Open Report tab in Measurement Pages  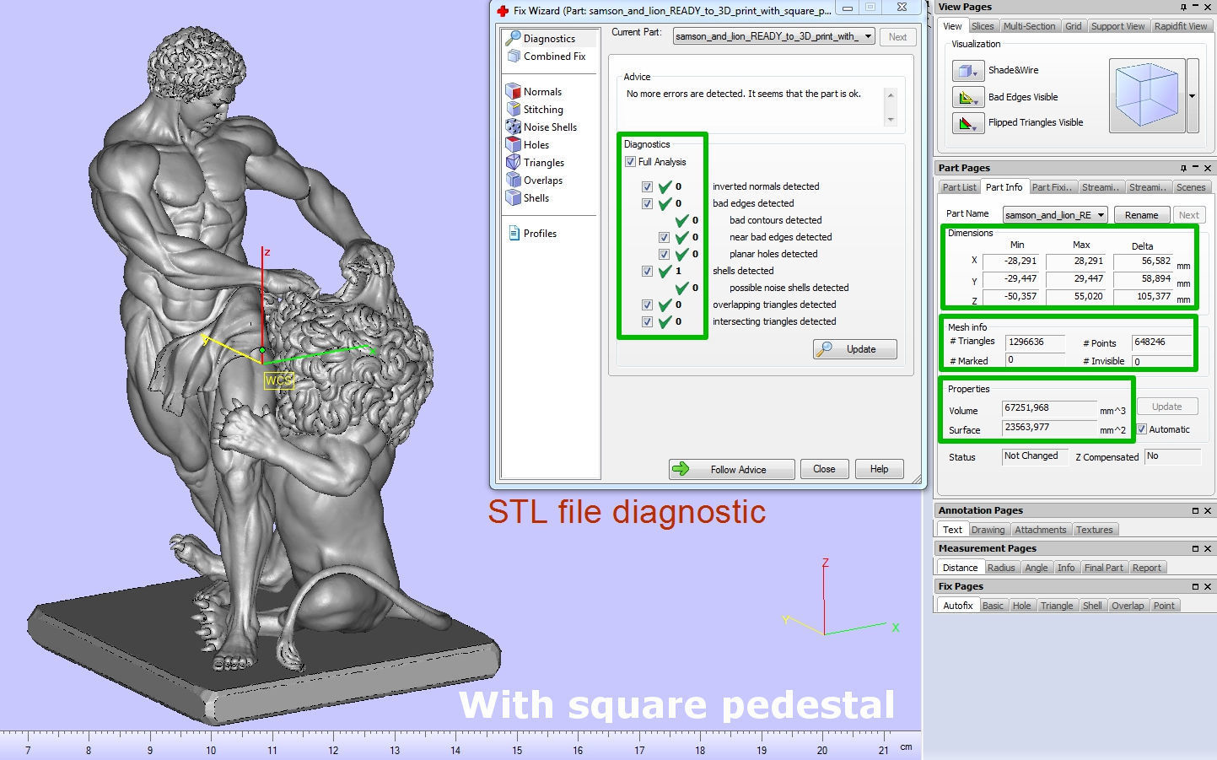(x=1146, y=568)
